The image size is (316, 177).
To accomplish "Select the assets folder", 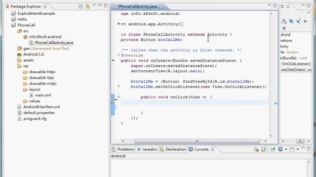I will click(29, 60).
